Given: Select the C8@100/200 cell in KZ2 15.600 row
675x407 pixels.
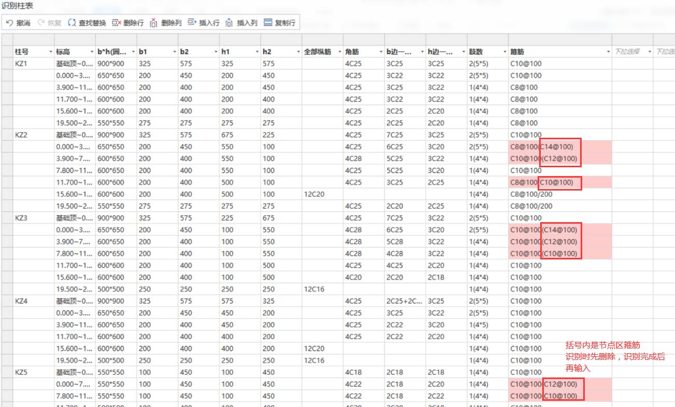Looking at the screenshot, I should [560, 194].
